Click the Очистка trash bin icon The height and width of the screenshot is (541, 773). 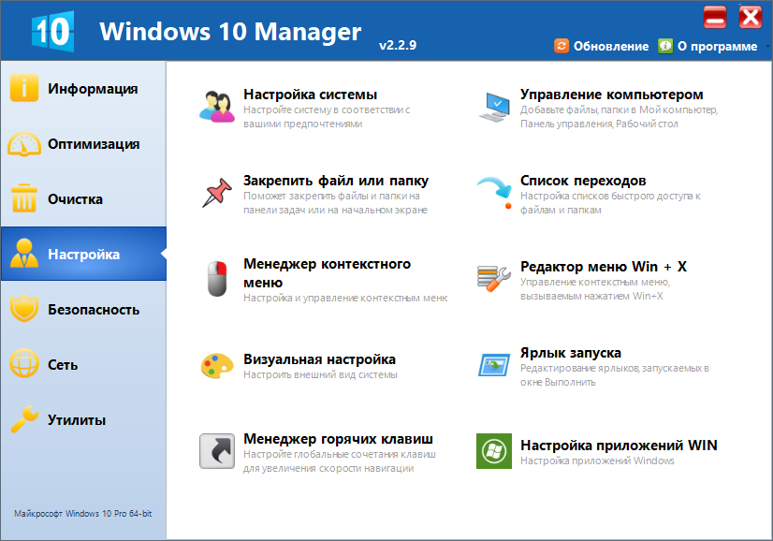(23, 198)
